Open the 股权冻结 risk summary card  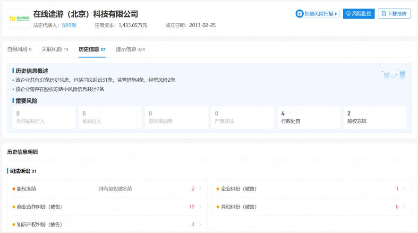coord(375,117)
